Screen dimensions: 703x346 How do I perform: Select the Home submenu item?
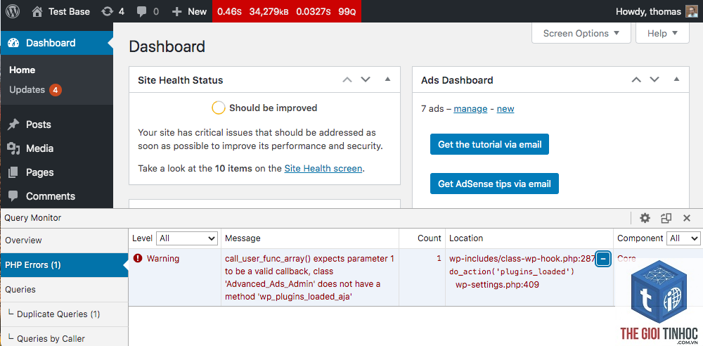click(x=22, y=70)
